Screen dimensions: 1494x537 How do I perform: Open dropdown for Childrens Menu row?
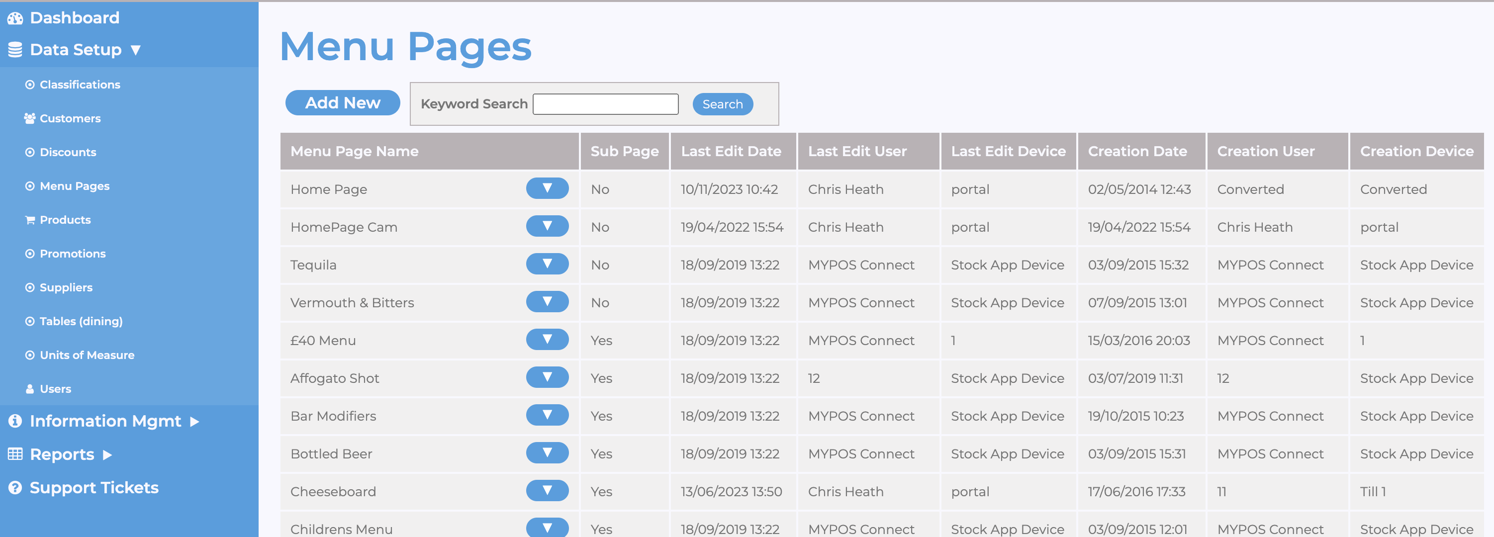(x=547, y=527)
